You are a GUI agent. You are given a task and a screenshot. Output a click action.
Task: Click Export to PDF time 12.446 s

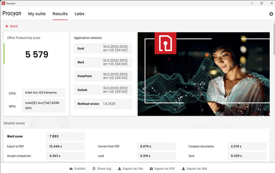65,146
